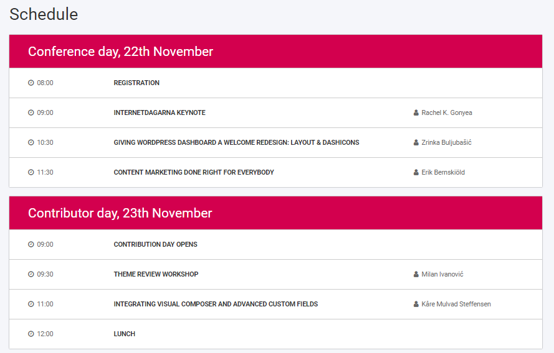Open the Theme Review Workshop session

pos(156,274)
